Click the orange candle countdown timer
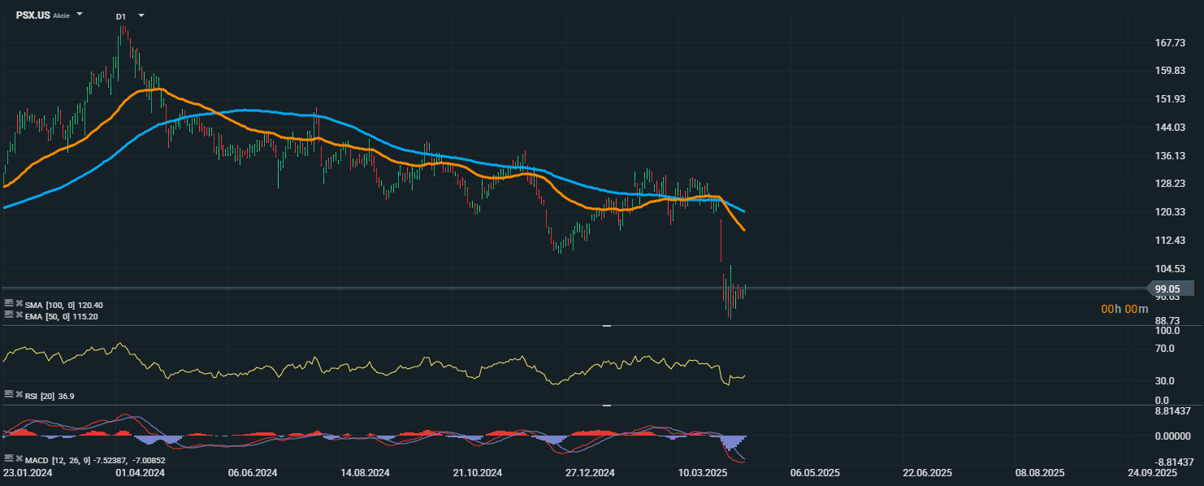 click(x=1124, y=309)
